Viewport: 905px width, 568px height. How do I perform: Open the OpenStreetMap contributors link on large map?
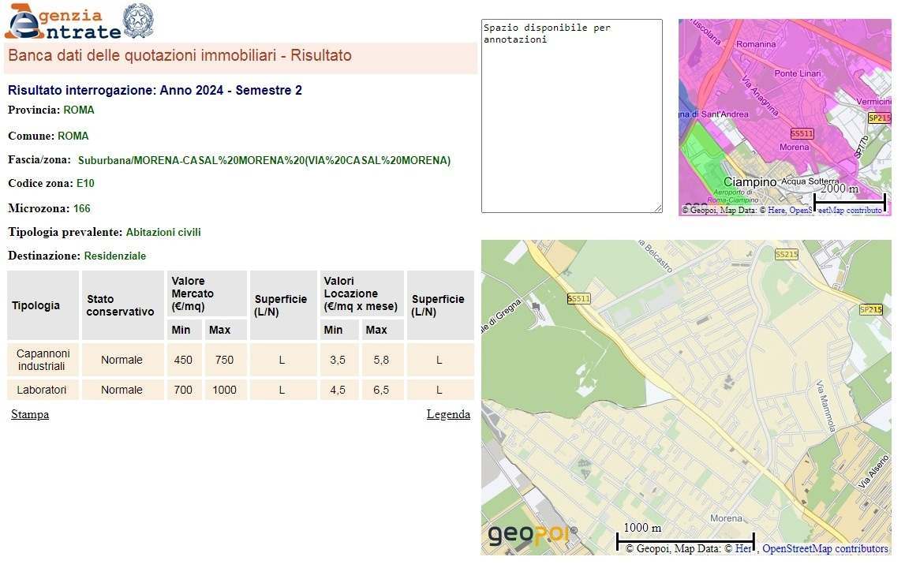pyautogui.click(x=825, y=549)
